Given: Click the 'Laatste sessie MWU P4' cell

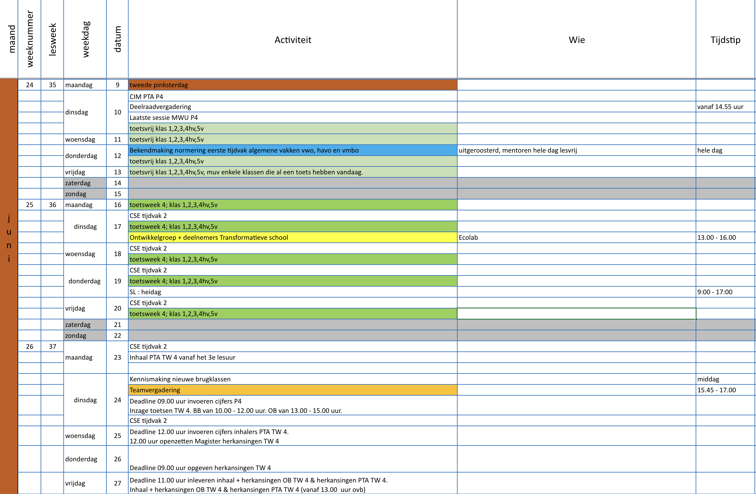Looking at the screenshot, I should pos(293,118).
